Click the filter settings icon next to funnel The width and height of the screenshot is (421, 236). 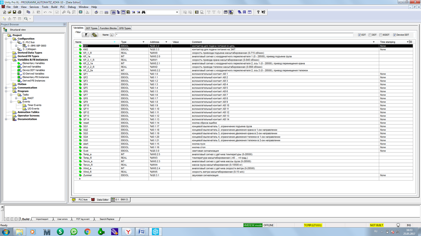pos(94,35)
